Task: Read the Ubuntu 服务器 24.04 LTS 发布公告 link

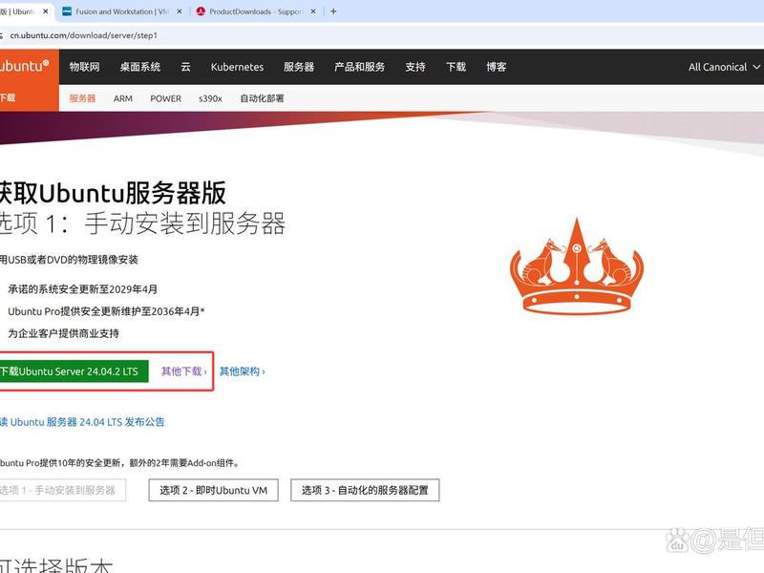Action: (82, 422)
